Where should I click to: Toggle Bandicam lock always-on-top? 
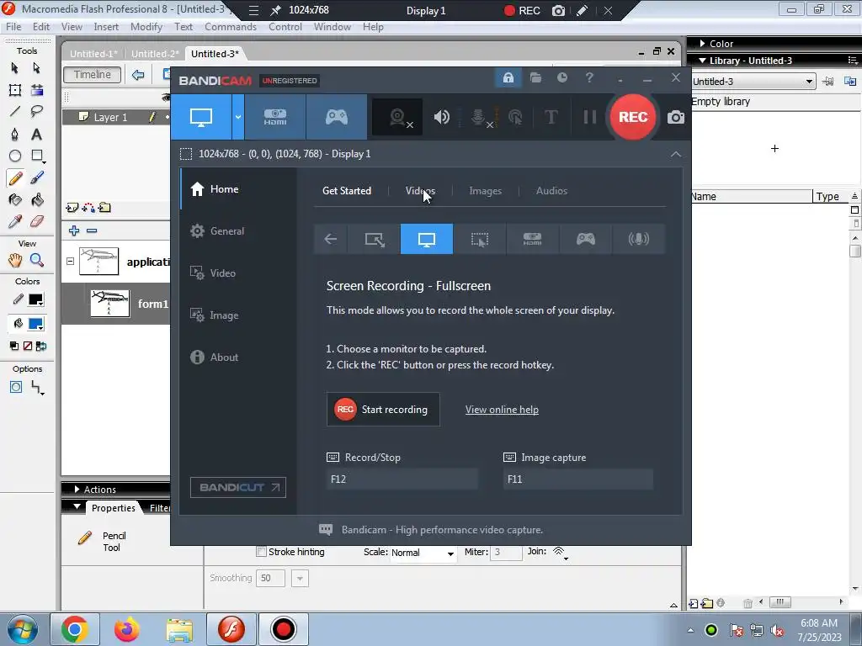[x=508, y=77]
